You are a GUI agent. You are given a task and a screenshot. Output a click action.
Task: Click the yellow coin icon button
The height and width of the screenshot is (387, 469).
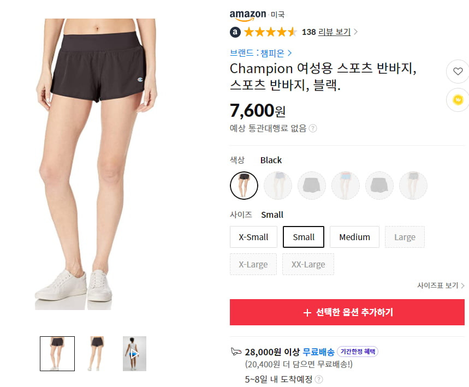click(458, 100)
